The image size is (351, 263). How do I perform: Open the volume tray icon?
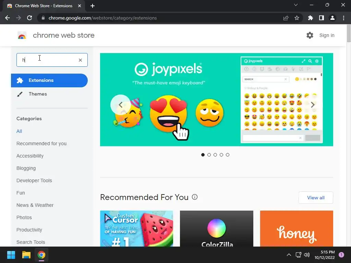(307, 255)
